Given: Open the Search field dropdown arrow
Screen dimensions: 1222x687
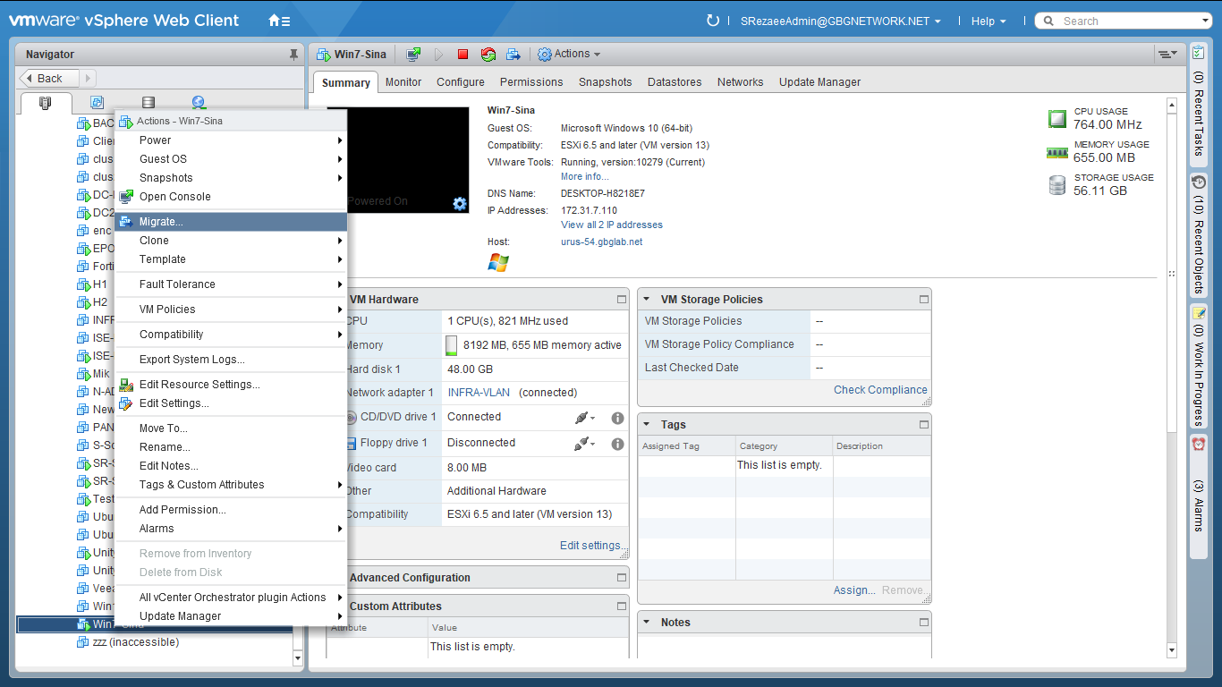Looking at the screenshot, I should [x=1205, y=21].
